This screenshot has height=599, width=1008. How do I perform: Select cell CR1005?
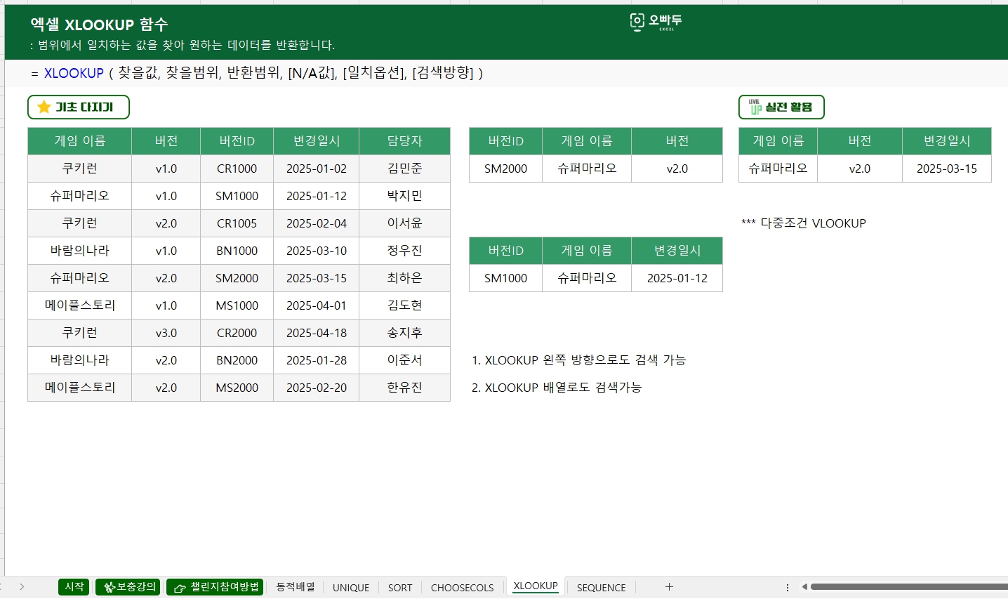point(237,223)
